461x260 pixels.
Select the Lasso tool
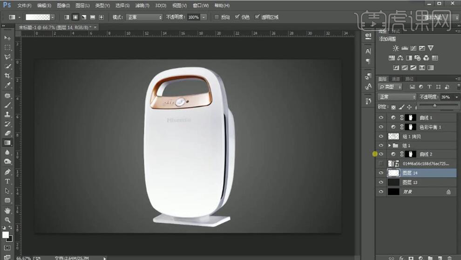(x=7, y=57)
